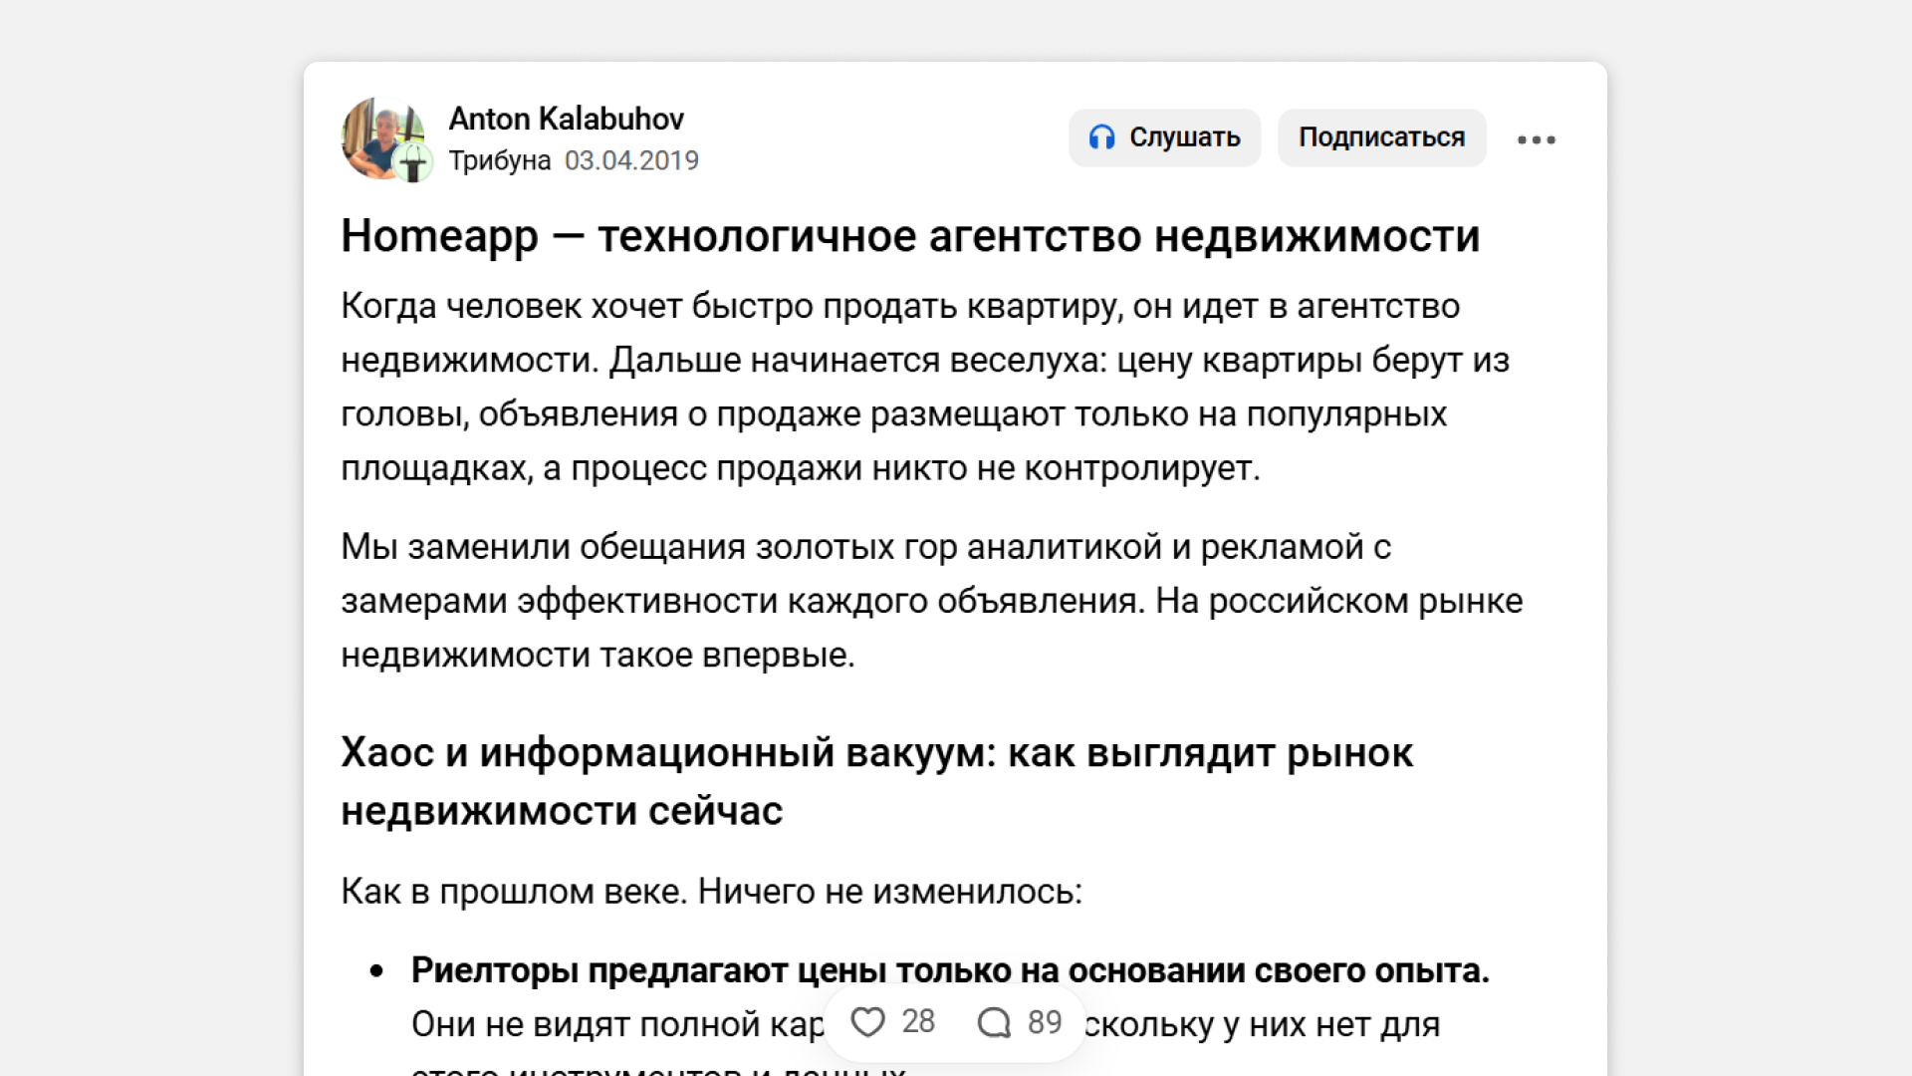Click the podium badge on the author avatar
The image size is (1912, 1076).
[x=412, y=162]
